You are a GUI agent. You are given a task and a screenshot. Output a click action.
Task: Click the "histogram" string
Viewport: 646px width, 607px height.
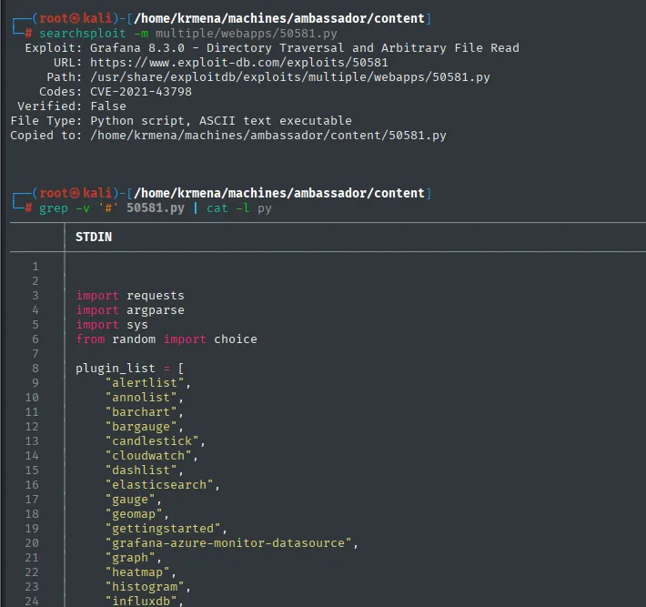coord(145,587)
